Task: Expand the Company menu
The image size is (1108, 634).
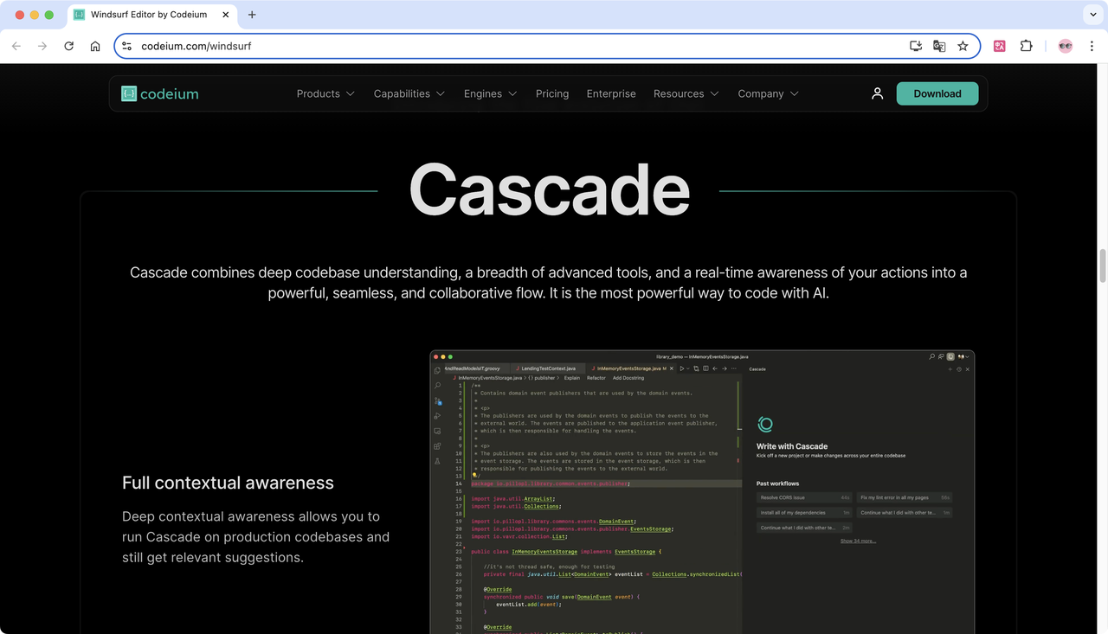Action: pyautogui.click(x=769, y=93)
